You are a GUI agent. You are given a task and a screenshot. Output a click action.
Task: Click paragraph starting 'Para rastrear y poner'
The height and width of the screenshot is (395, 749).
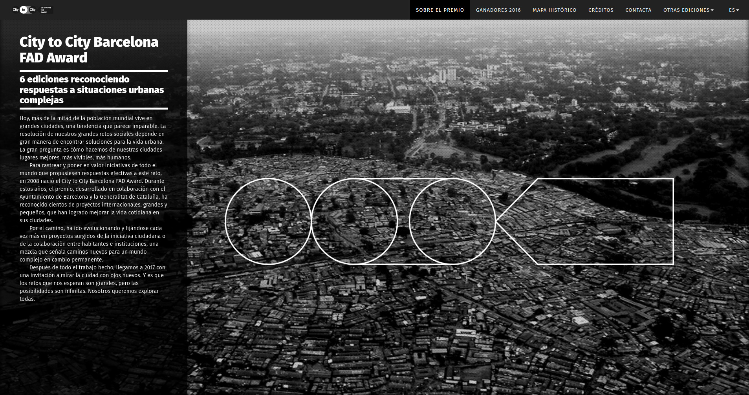pos(93,193)
